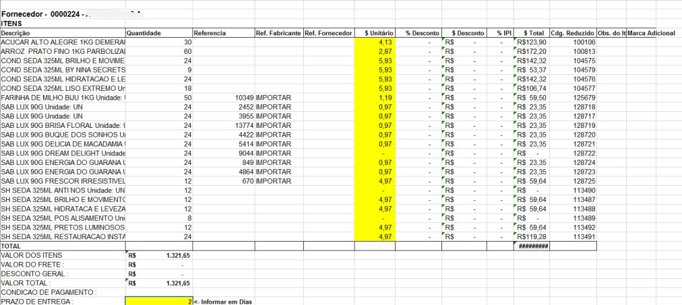Select the CONDICAO DE PAGAMENTO label
The width and height of the screenshot is (682, 305).
49,292
